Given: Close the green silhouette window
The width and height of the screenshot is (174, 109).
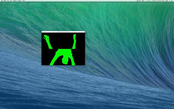Looking at the screenshot, I should 43,32.
